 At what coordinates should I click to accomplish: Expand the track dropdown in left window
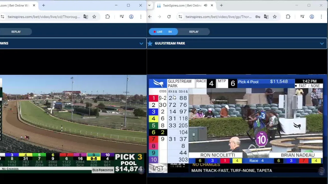pyautogui.click(x=141, y=43)
